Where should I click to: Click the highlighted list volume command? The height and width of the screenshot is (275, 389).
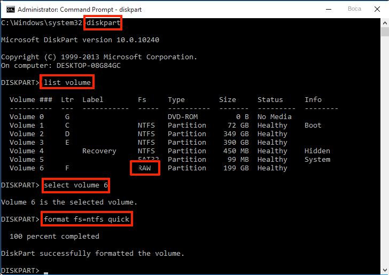(x=68, y=82)
